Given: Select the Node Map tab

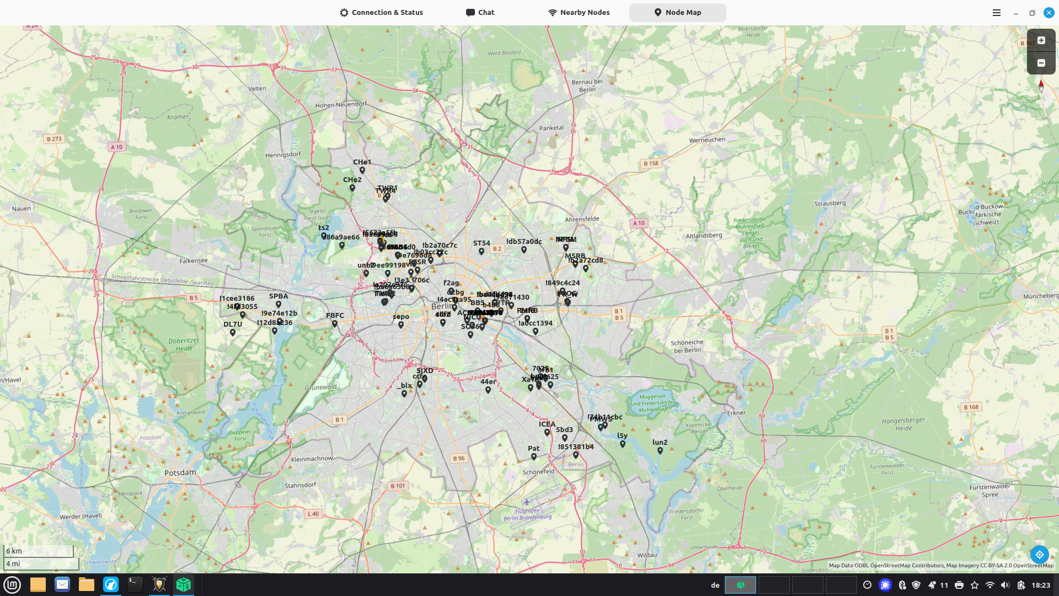Looking at the screenshot, I should coord(677,13).
